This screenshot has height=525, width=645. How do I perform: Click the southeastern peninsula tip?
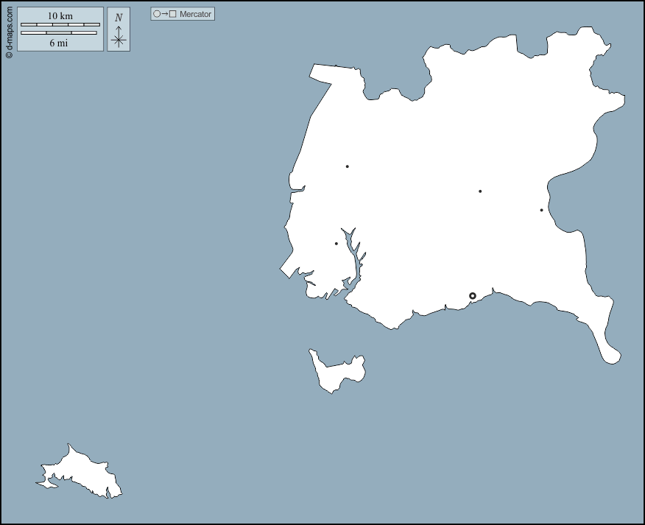(610, 355)
